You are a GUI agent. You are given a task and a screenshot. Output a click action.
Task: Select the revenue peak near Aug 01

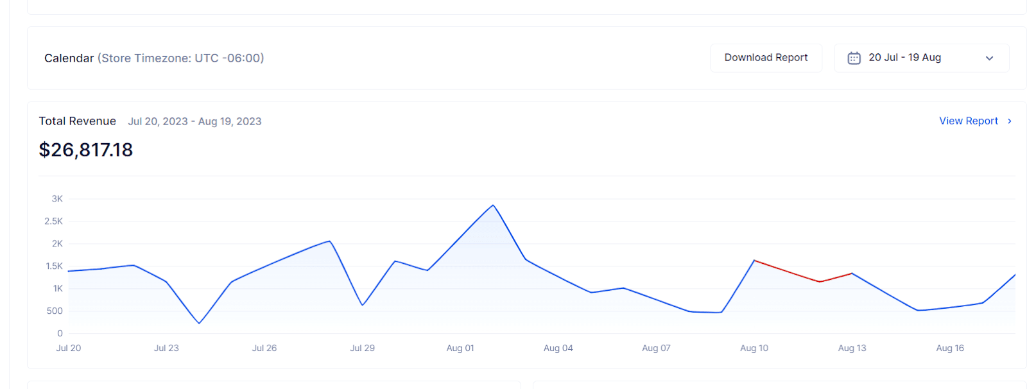492,205
